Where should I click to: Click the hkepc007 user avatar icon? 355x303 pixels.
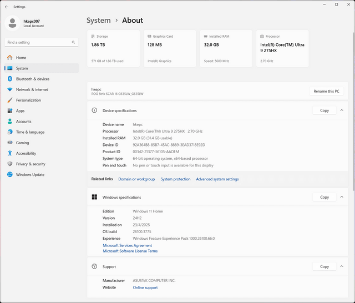point(12,23)
